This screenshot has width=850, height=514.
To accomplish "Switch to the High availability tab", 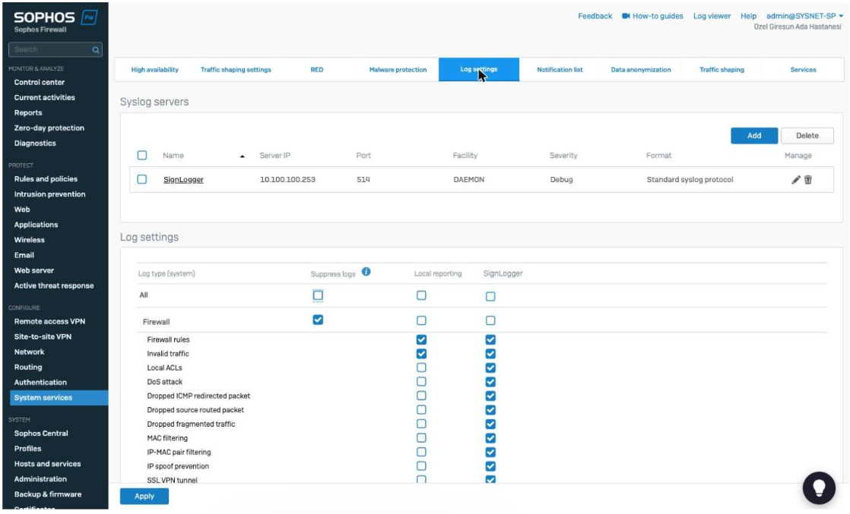I will pyautogui.click(x=154, y=70).
